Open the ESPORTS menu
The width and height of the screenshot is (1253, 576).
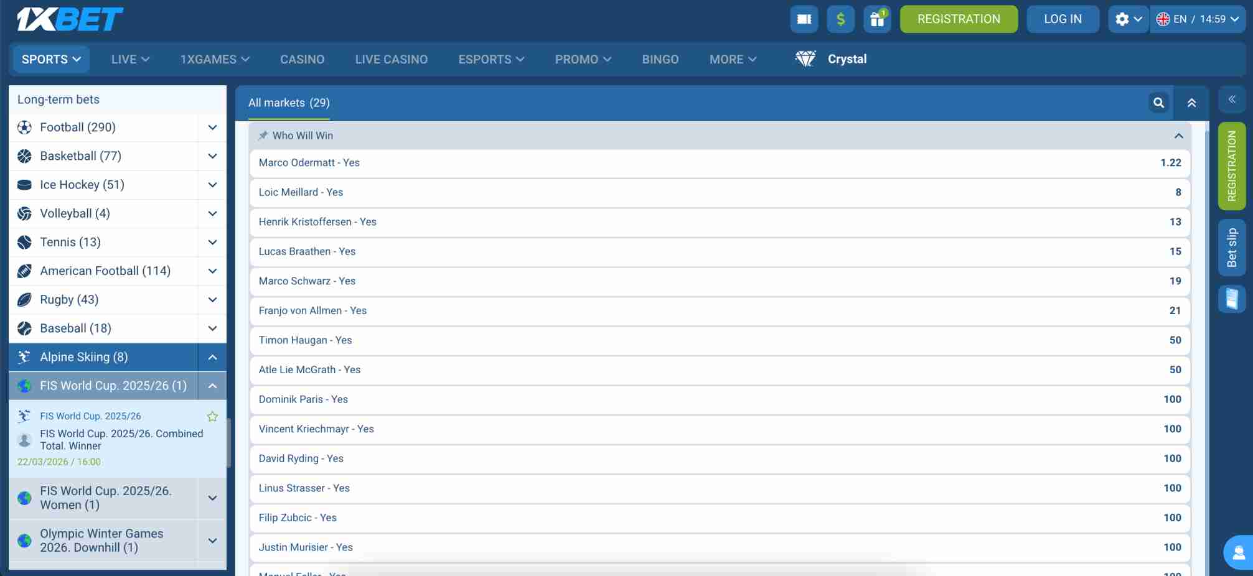491,59
